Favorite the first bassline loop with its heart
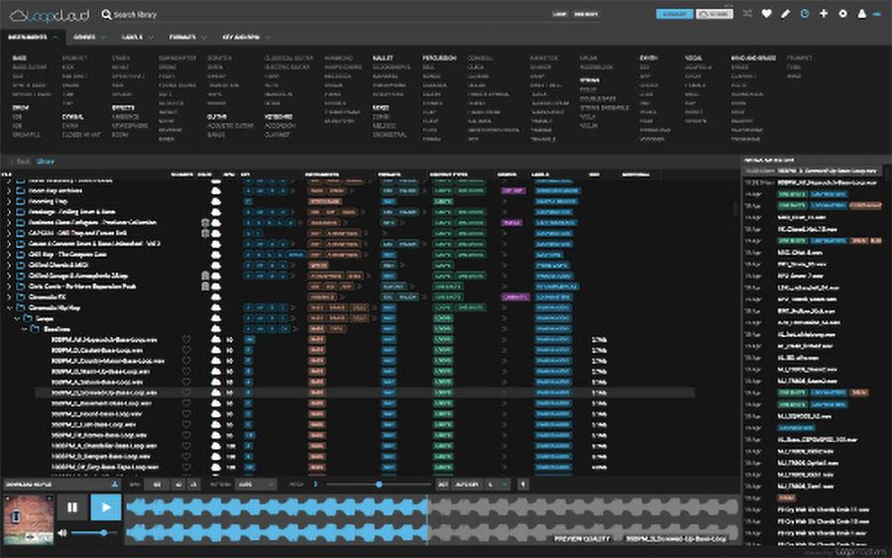 pyautogui.click(x=185, y=339)
